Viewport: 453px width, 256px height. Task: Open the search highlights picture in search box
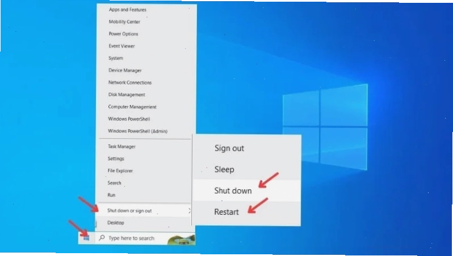pos(181,238)
